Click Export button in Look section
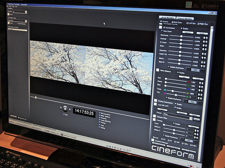Image resolution: width=225 pixels, height=168 pixels. 162,110
